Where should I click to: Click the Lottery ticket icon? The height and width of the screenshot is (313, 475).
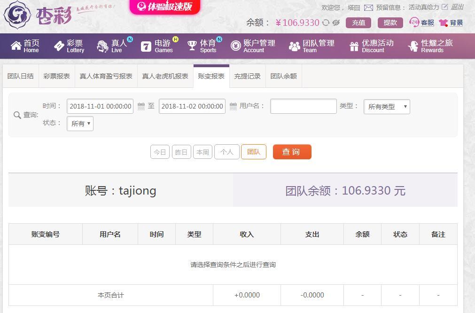[59, 46]
